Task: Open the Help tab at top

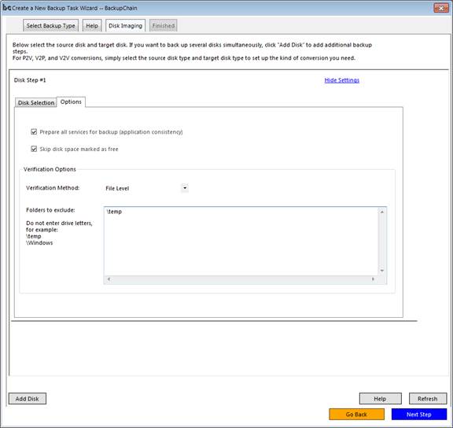Action: click(x=92, y=26)
